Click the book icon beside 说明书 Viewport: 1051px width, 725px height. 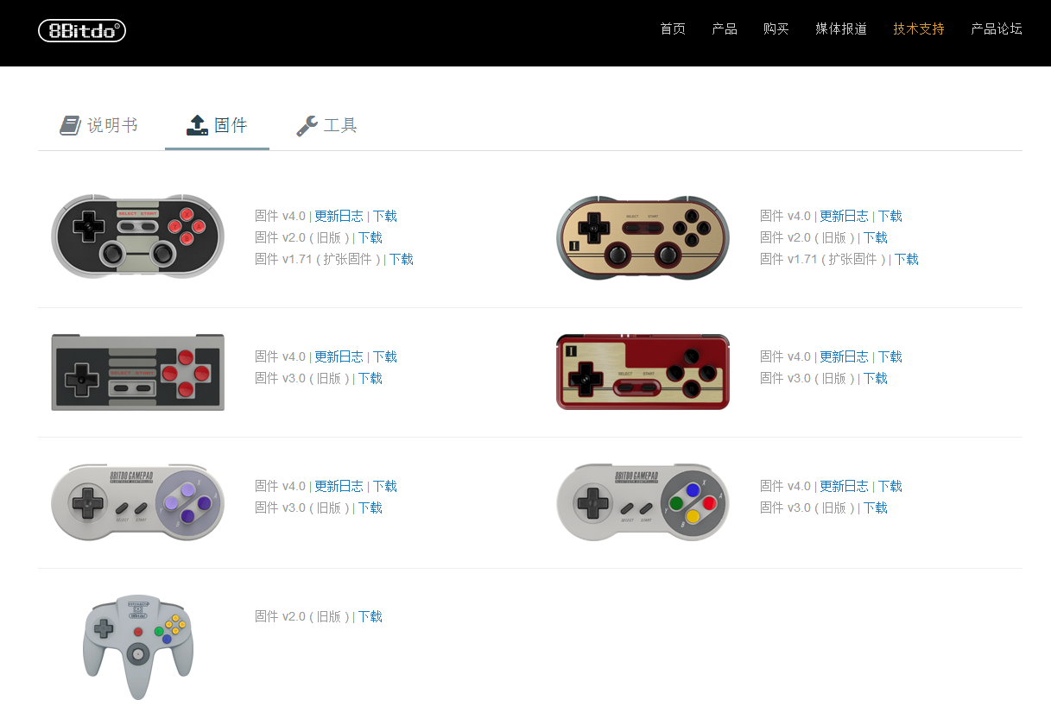(x=70, y=126)
